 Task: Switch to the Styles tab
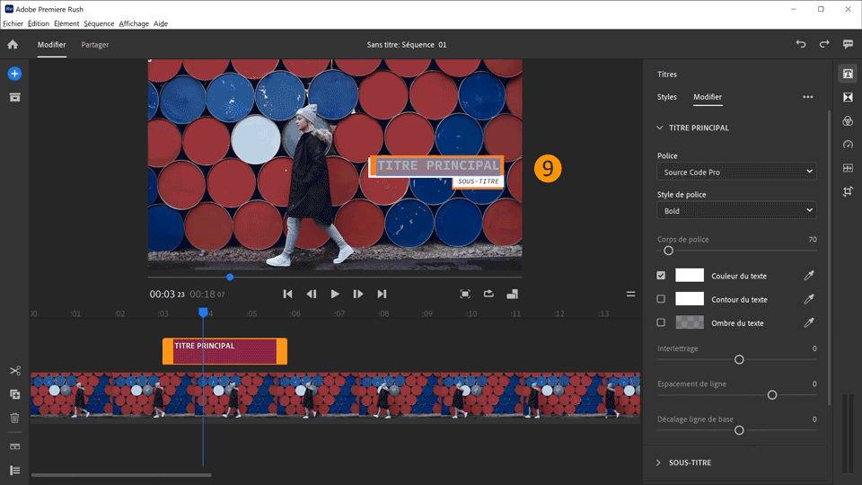pyautogui.click(x=667, y=97)
